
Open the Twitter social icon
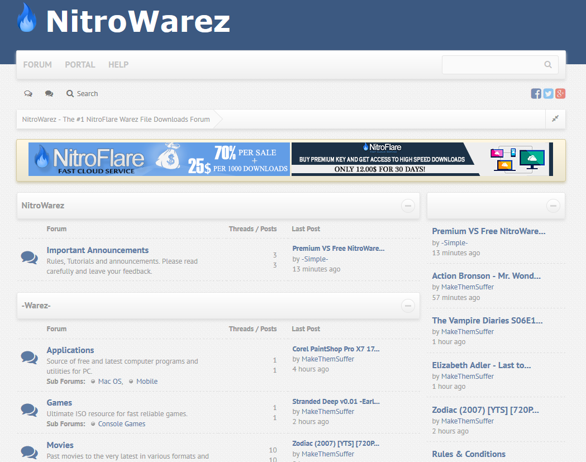548,94
